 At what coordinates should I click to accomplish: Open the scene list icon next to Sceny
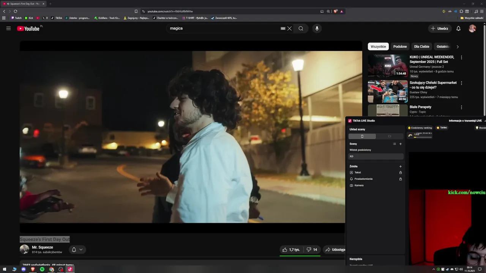(394, 144)
